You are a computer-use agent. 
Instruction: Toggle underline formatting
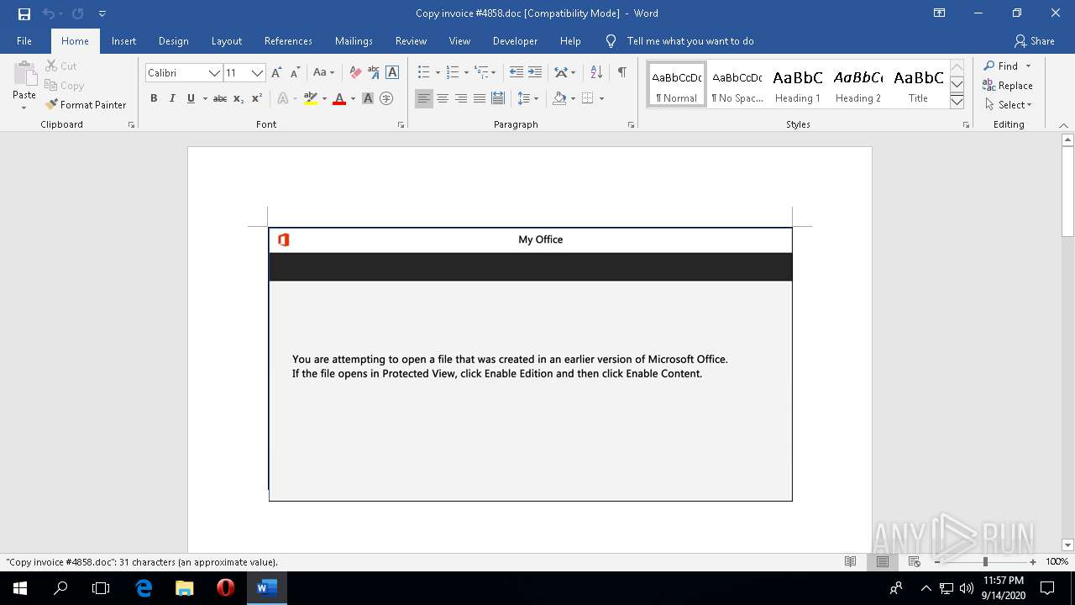tap(191, 98)
